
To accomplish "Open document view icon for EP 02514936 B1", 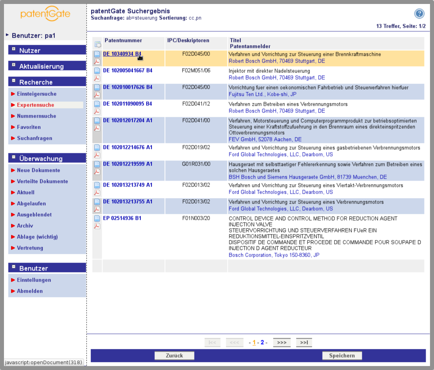I will (x=97, y=218).
